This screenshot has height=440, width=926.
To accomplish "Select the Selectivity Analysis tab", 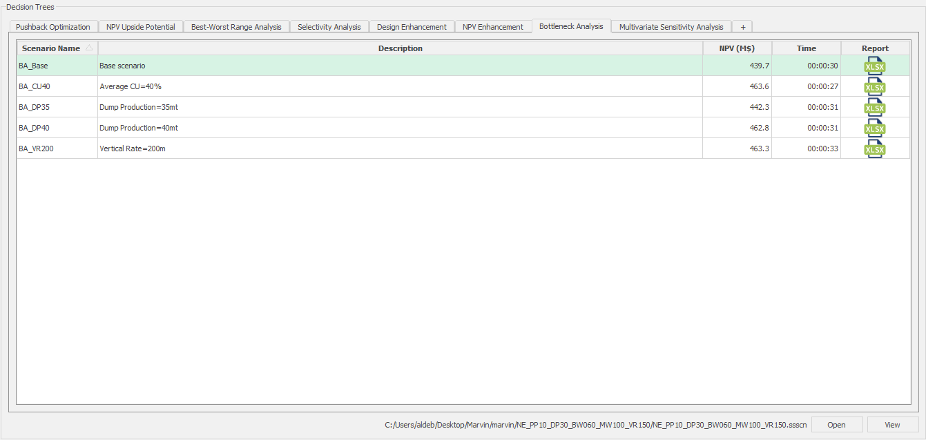I will [x=329, y=27].
